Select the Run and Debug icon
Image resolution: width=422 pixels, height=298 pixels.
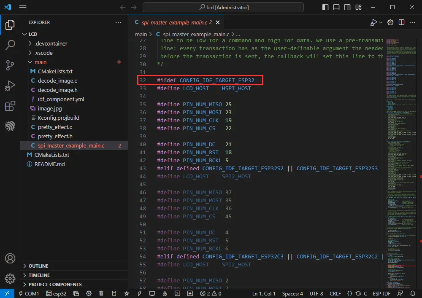[10, 86]
